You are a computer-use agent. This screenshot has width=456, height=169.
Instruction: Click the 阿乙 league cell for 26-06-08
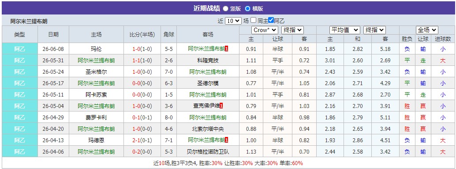[20, 49]
